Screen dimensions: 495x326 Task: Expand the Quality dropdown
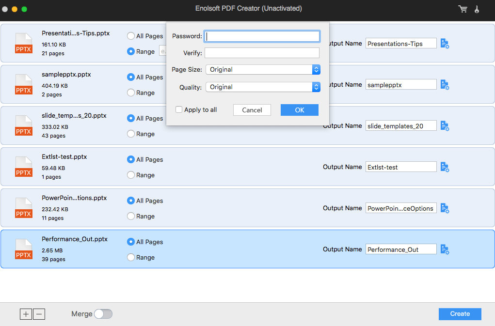click(x=263, y=87)
